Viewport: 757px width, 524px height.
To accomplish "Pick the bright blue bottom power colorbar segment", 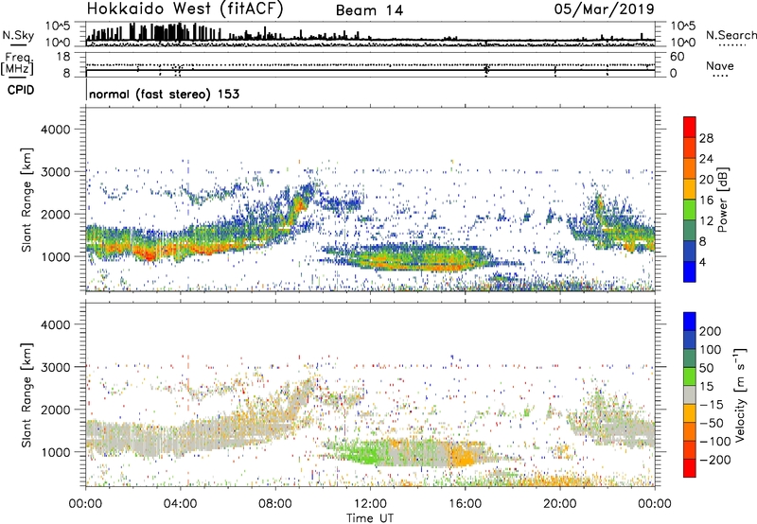I will pyautogui.click(x=690, y=272).
